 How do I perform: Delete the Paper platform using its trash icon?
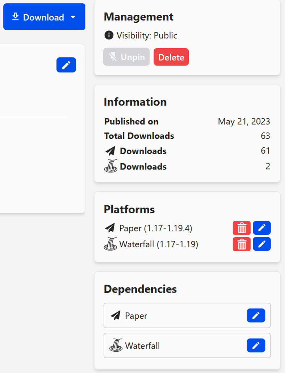tap(242, 228)
